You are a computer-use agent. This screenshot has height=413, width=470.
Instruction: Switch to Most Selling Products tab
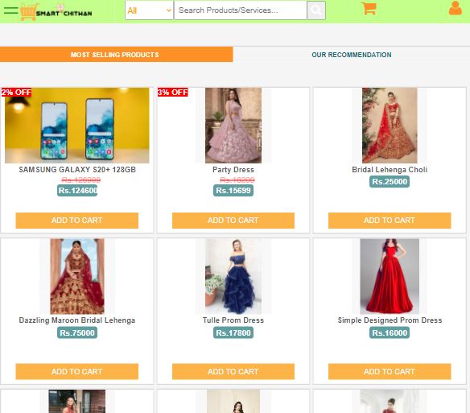(x=117, y=55)
